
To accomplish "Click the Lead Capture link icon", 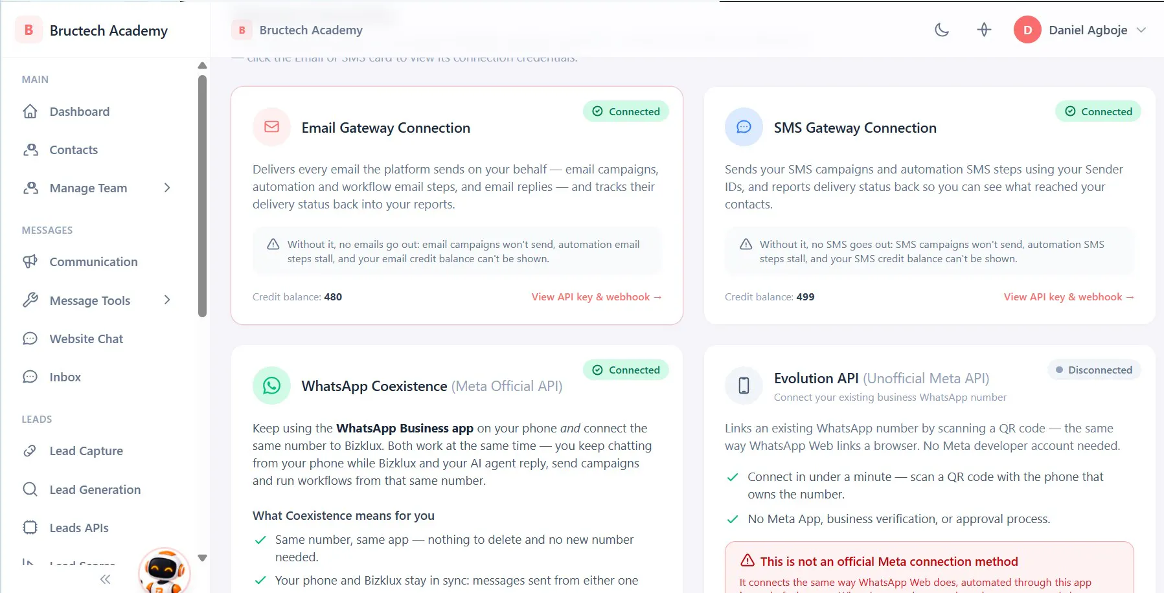I will tap(30, 451).
